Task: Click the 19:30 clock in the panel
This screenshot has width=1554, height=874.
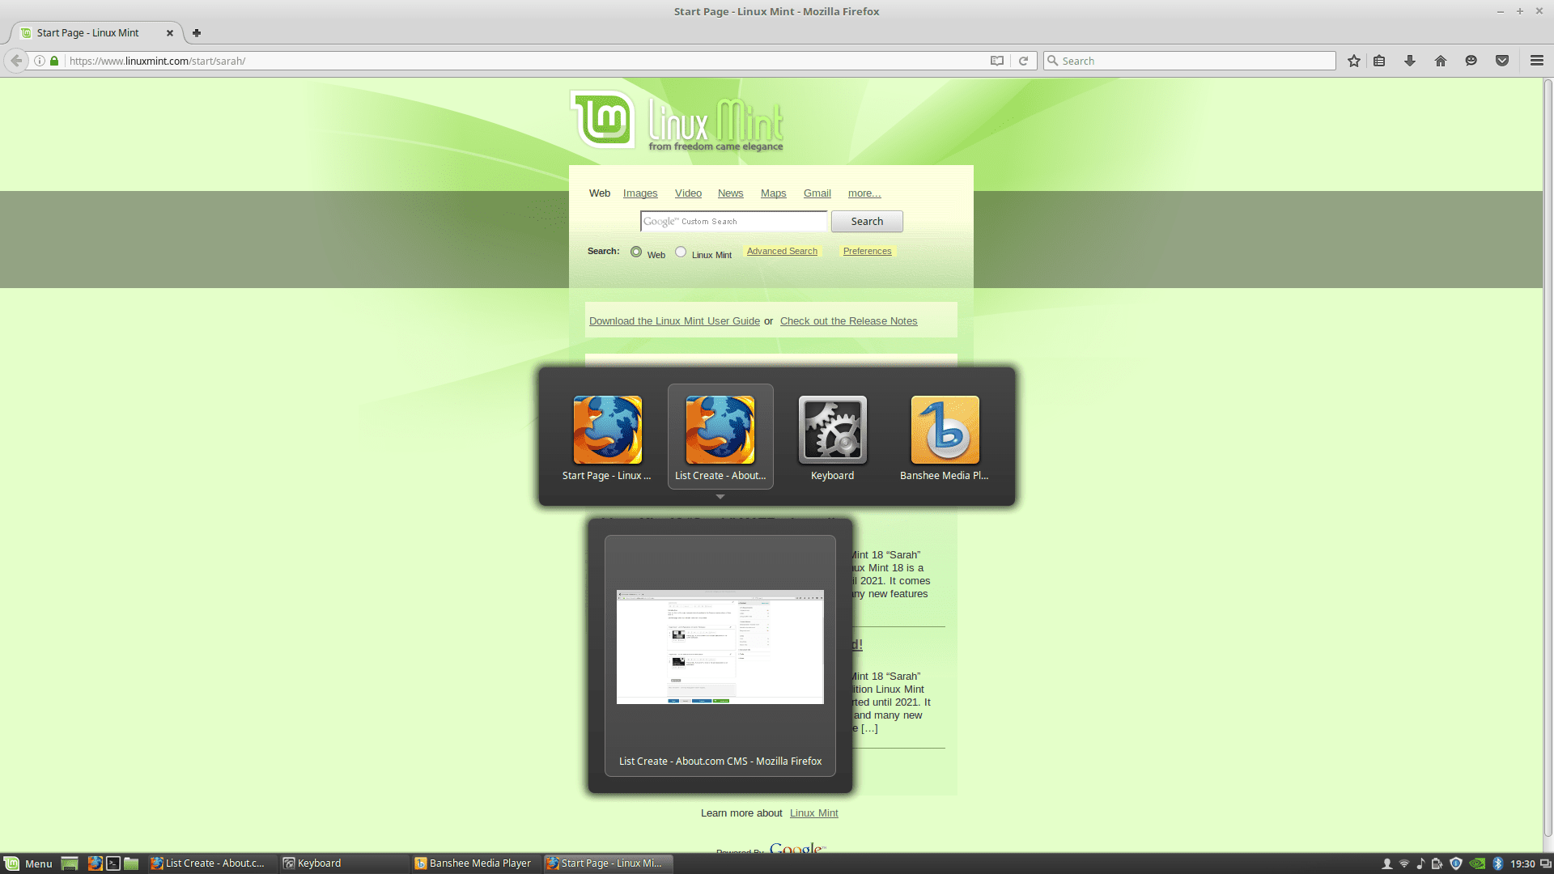Action: pos(1522,863)
